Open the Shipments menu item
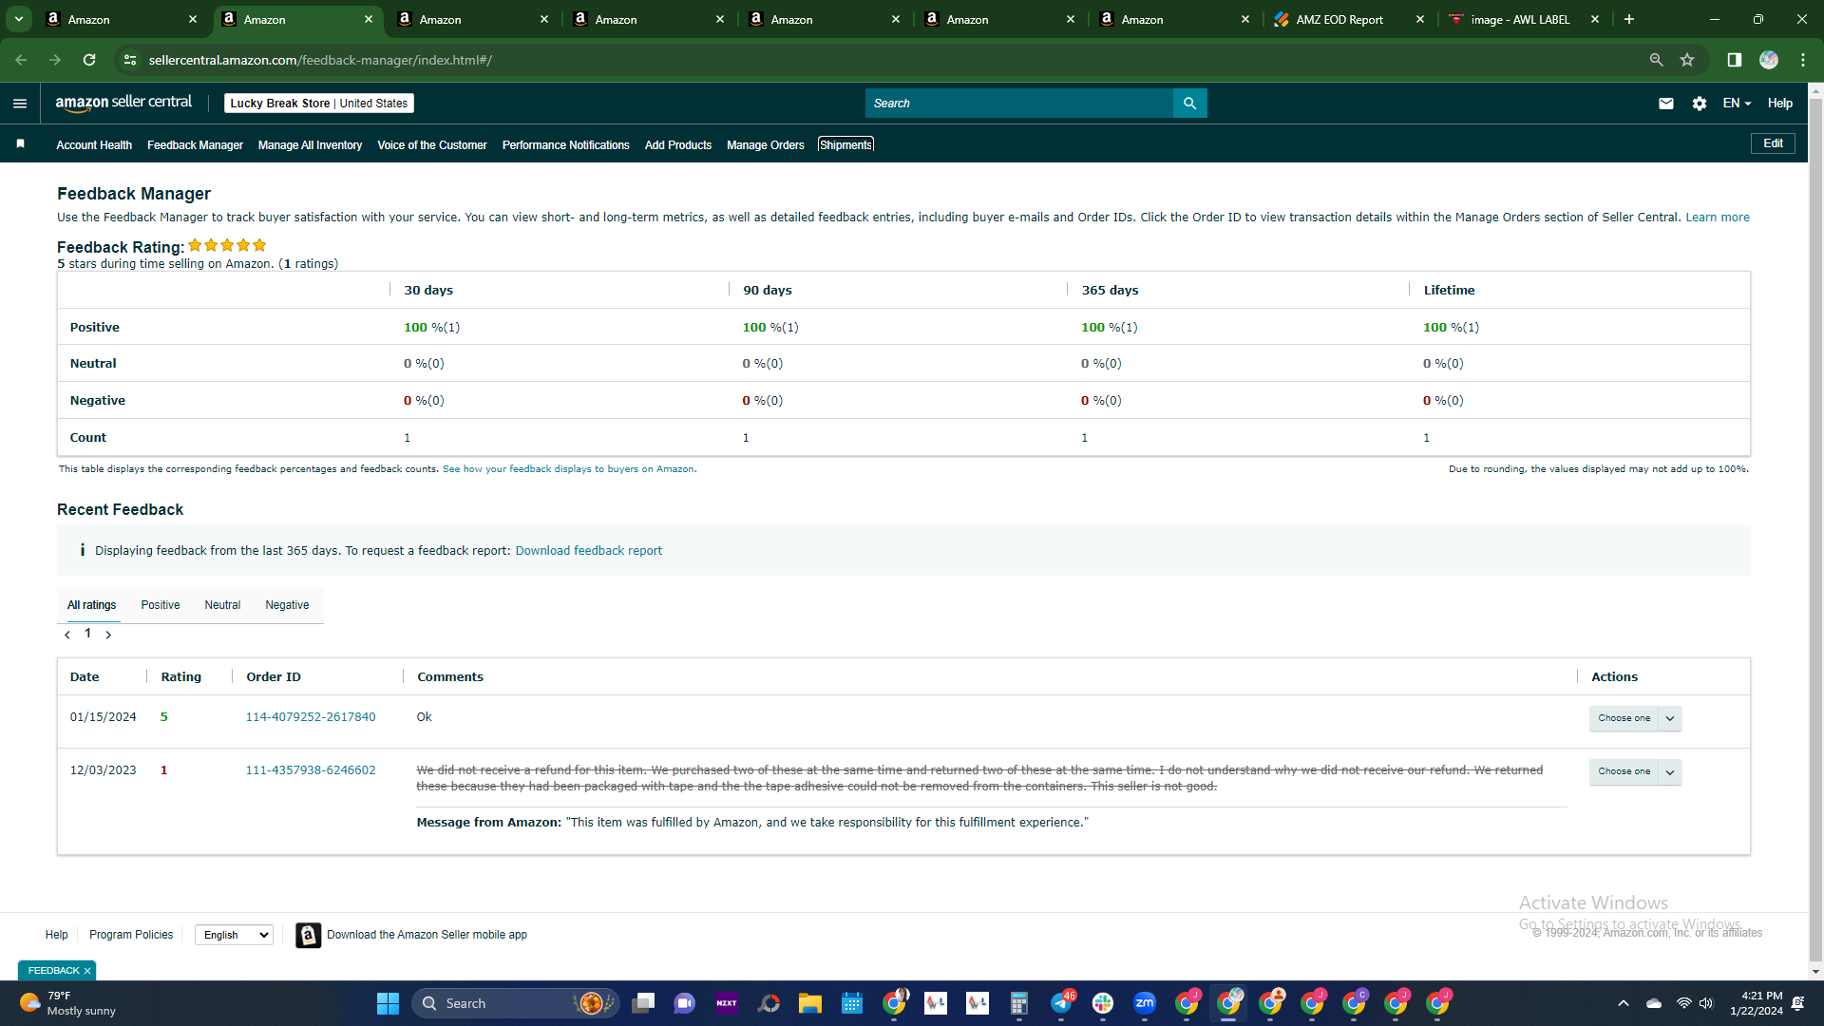The height and width of the screenshot is (1026, 1824). pyautogui.click(x=845, y=145)
